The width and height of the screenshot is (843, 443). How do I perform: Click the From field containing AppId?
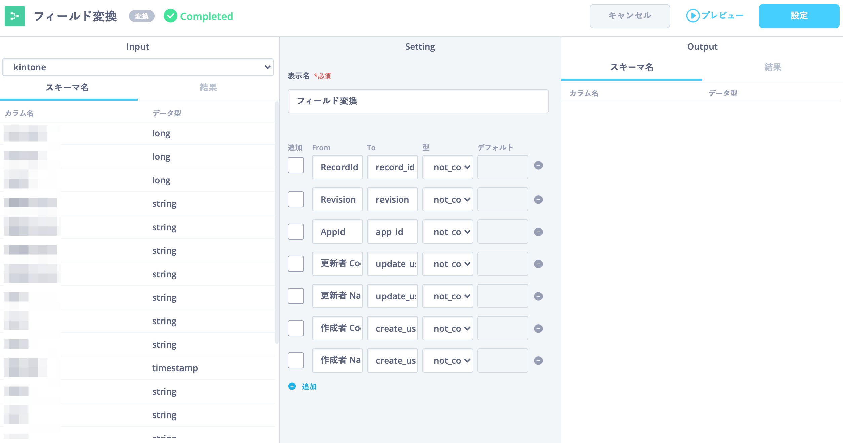(337, 232)
